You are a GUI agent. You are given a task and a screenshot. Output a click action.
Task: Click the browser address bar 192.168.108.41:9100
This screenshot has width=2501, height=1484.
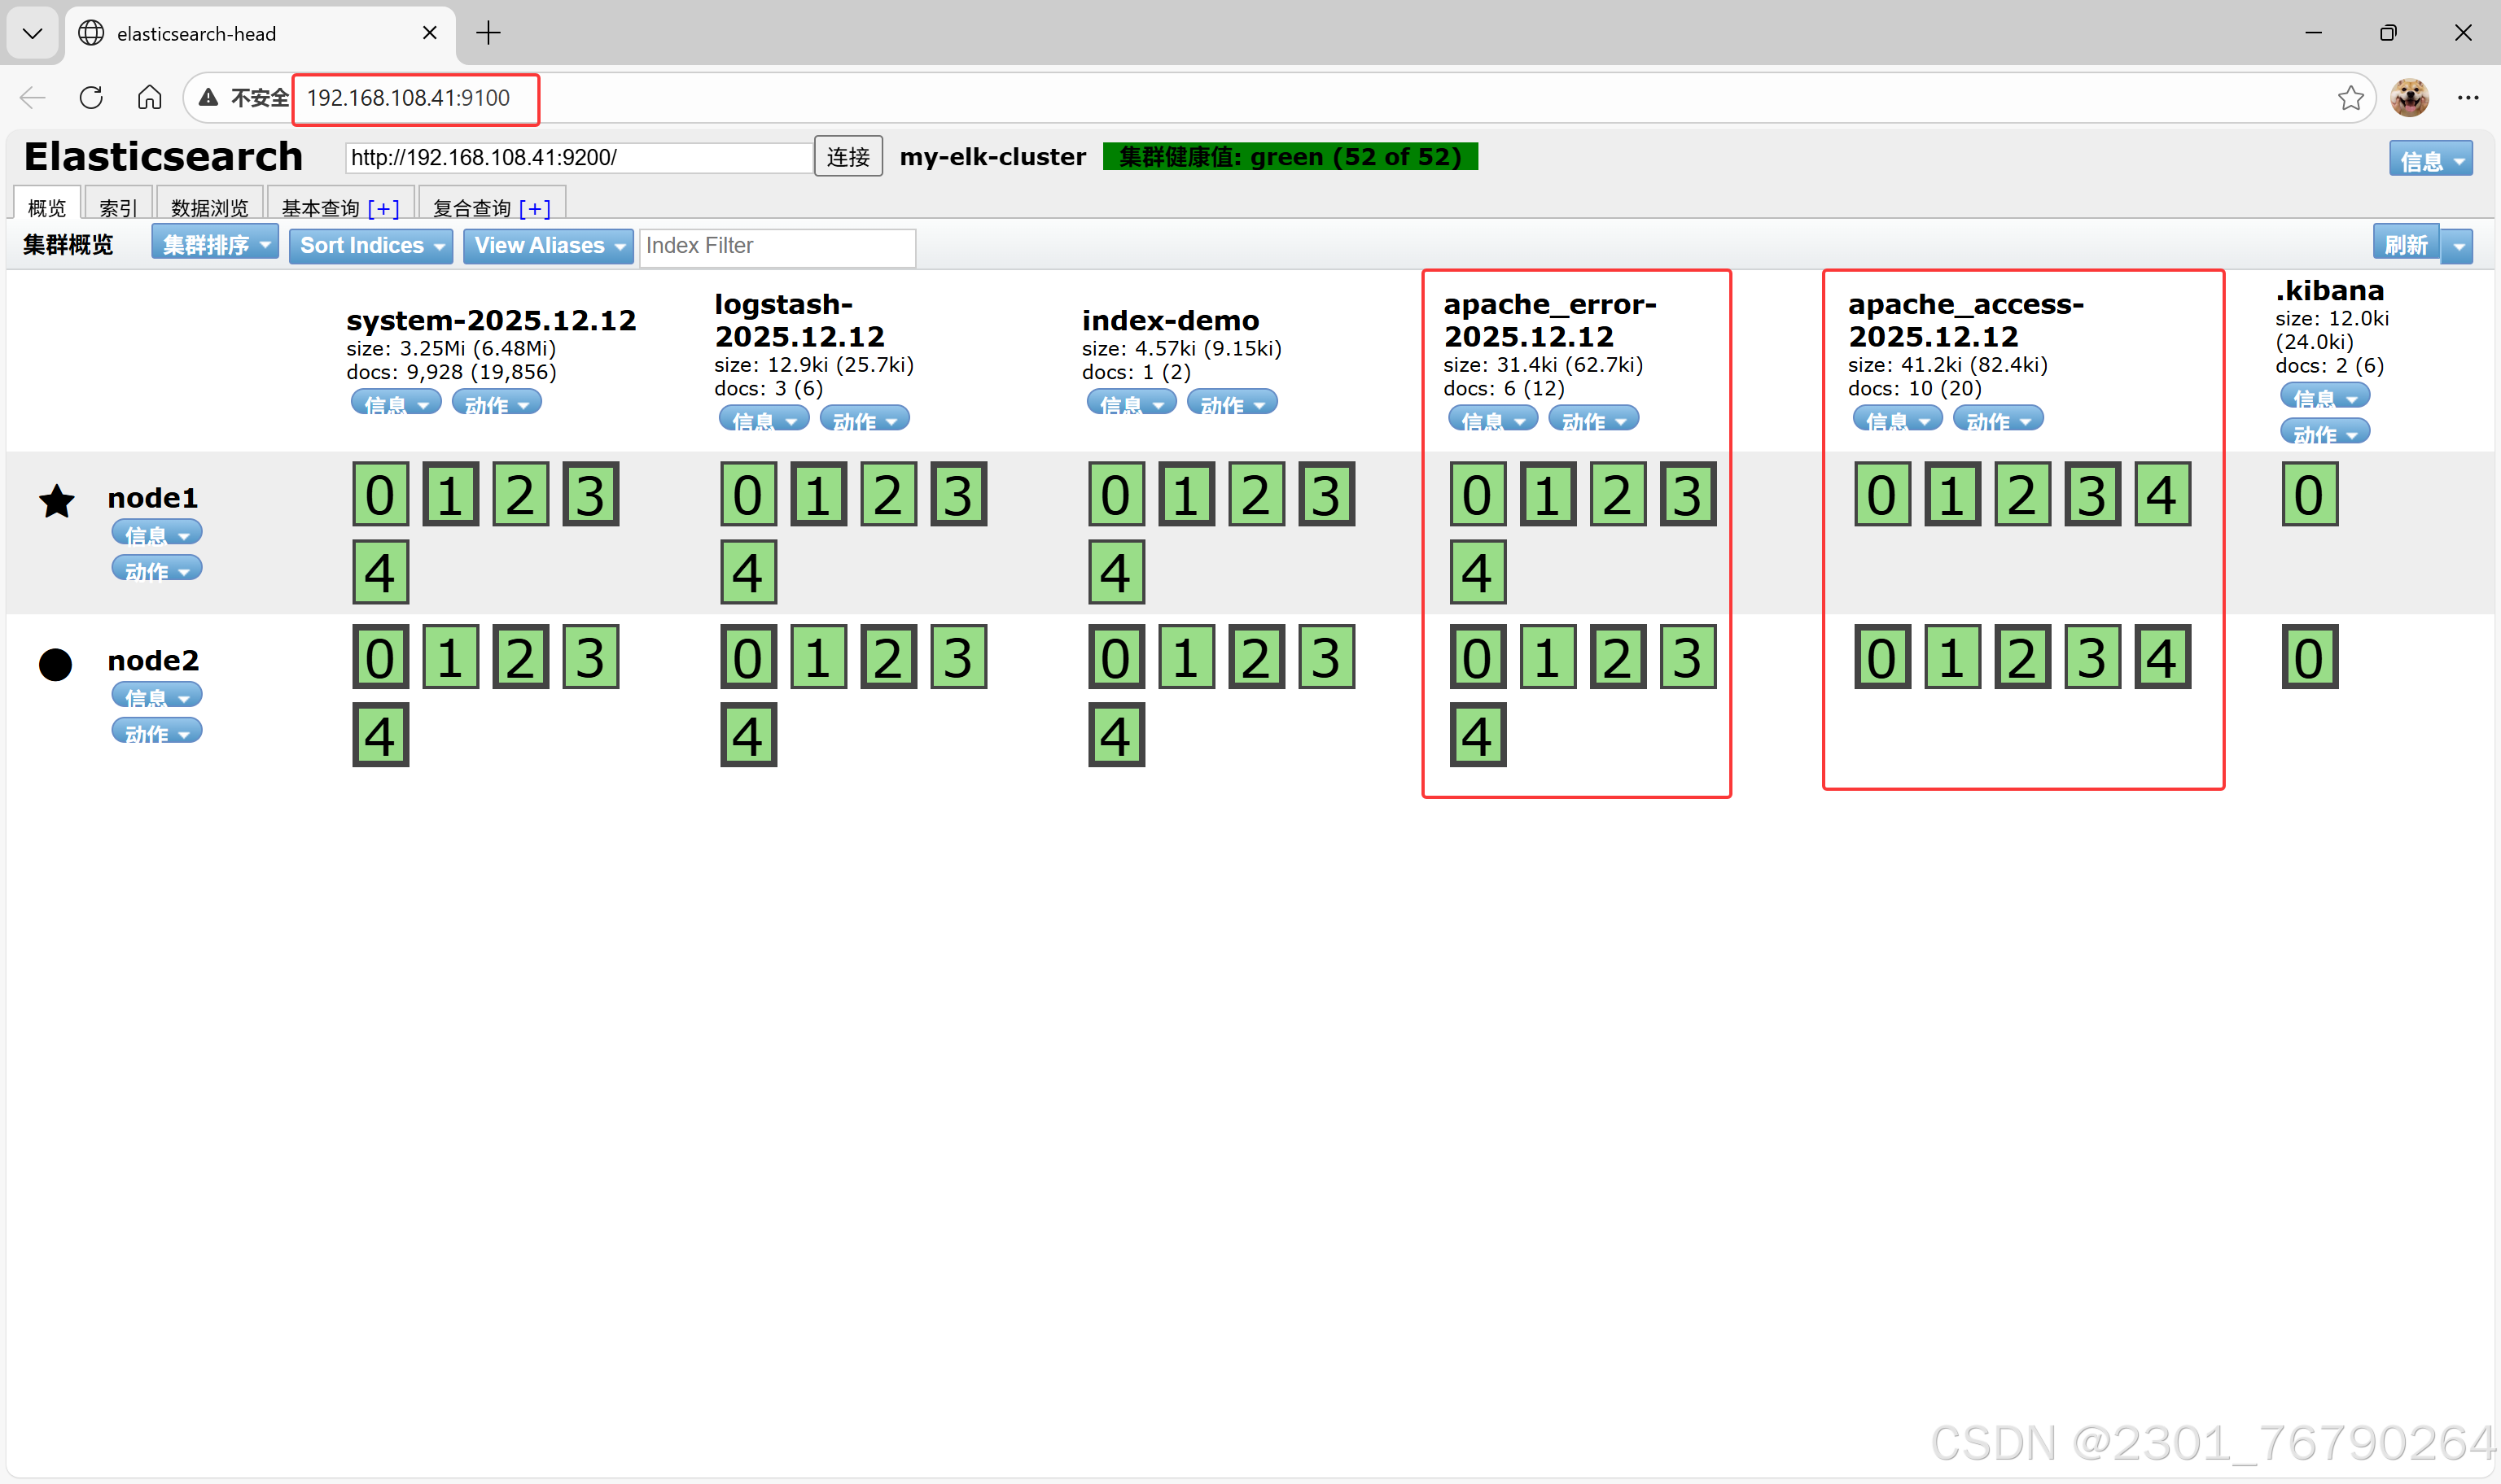(x=408, y=98)
